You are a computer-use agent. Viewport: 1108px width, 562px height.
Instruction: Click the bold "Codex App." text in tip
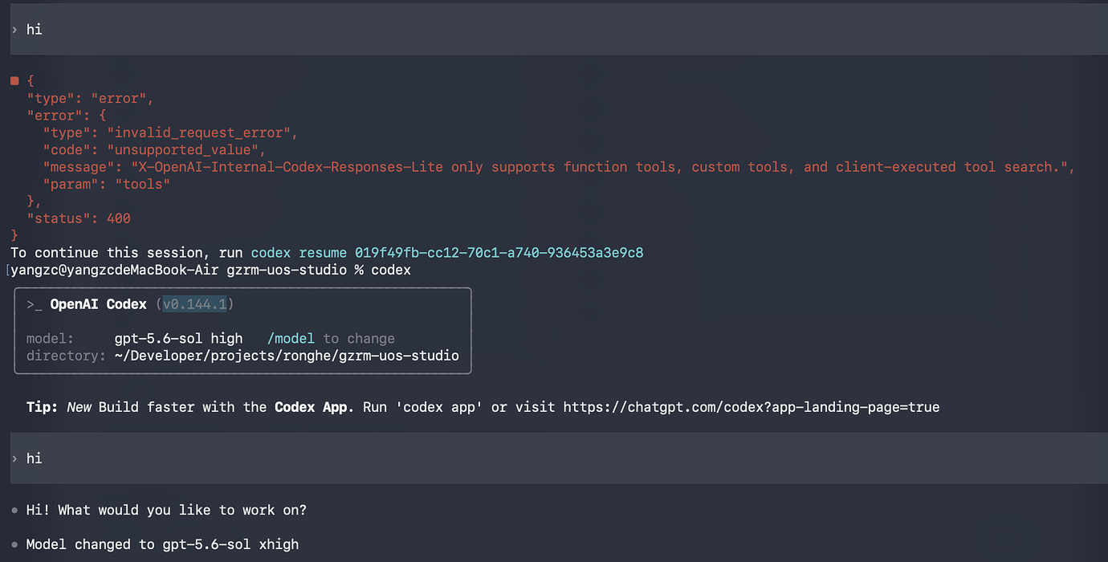click(x=315, y=407)
